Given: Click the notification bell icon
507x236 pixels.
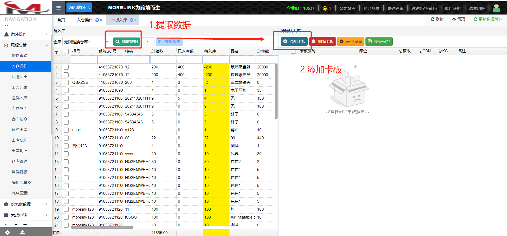Looking at the screenshot, I should point(325,8).
